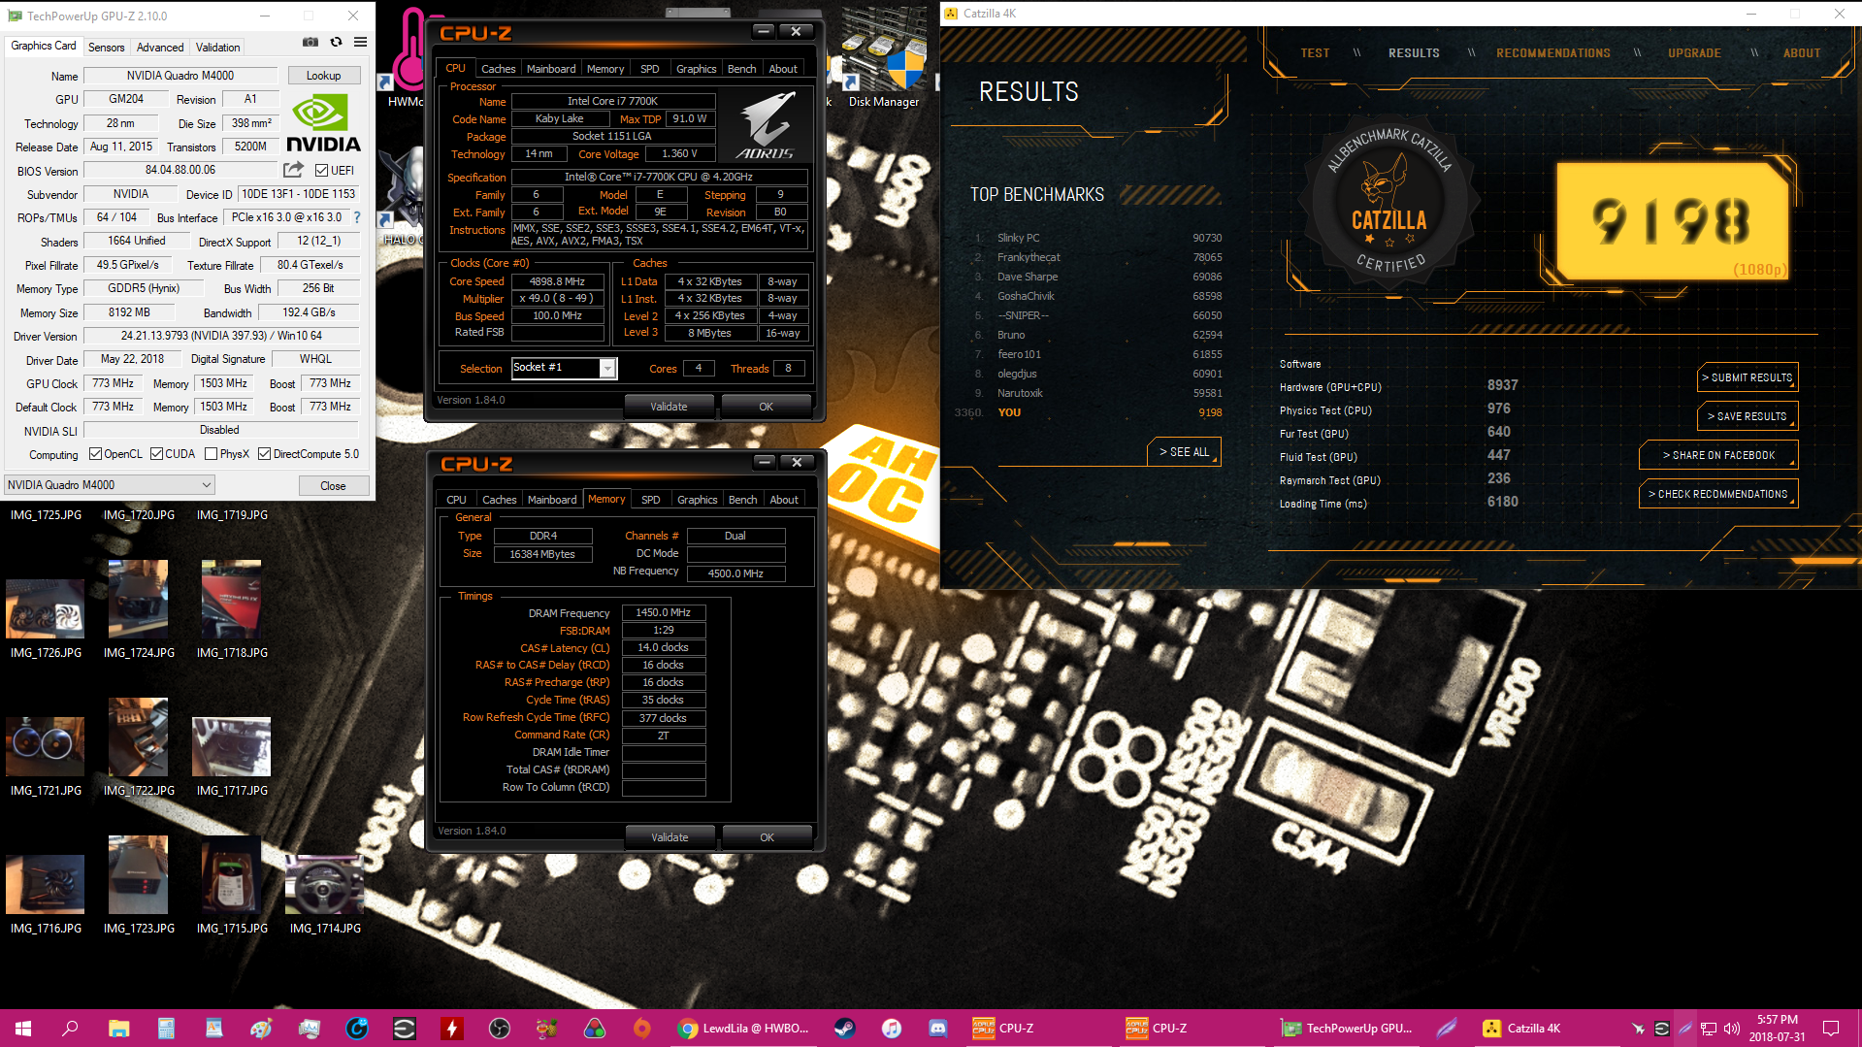Click the volume speaker tray icon
The width and height of the screenshot is (1862, 1047).
1732,1028
